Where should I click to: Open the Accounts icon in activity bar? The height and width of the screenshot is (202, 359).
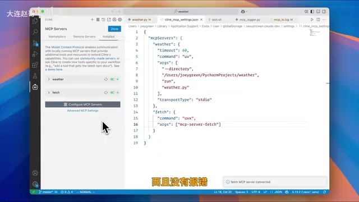(35, 173)
